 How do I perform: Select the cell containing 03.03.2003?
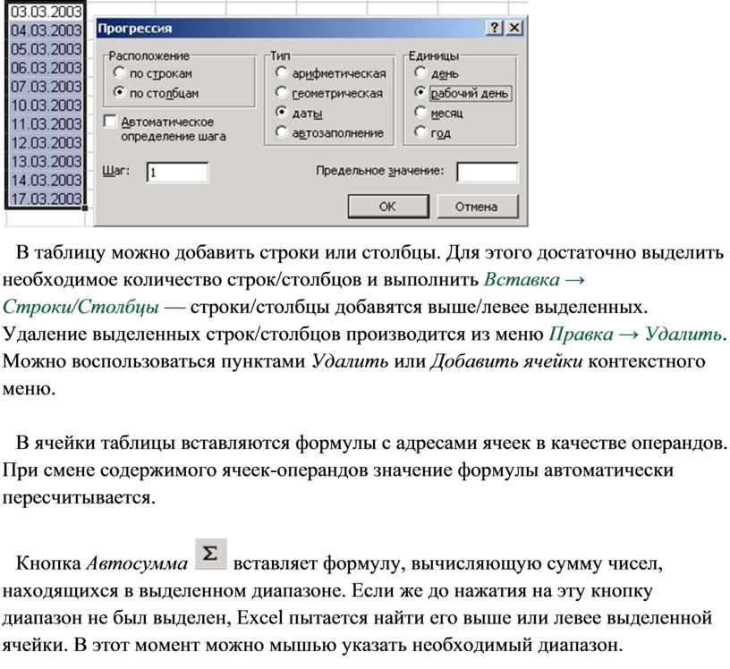[x=46, y=12]
